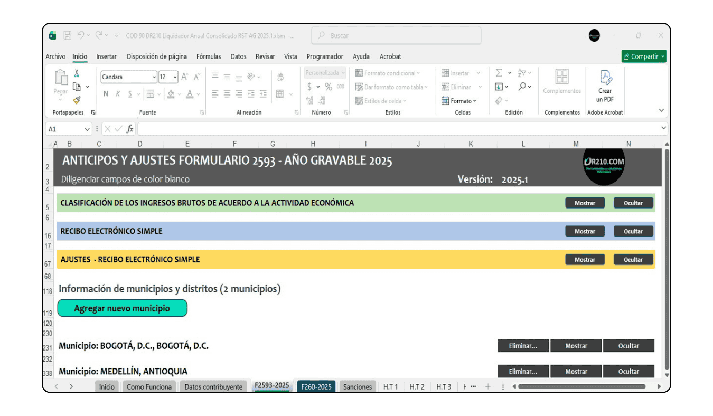Click the insert function fx icon

pos(130,129)
